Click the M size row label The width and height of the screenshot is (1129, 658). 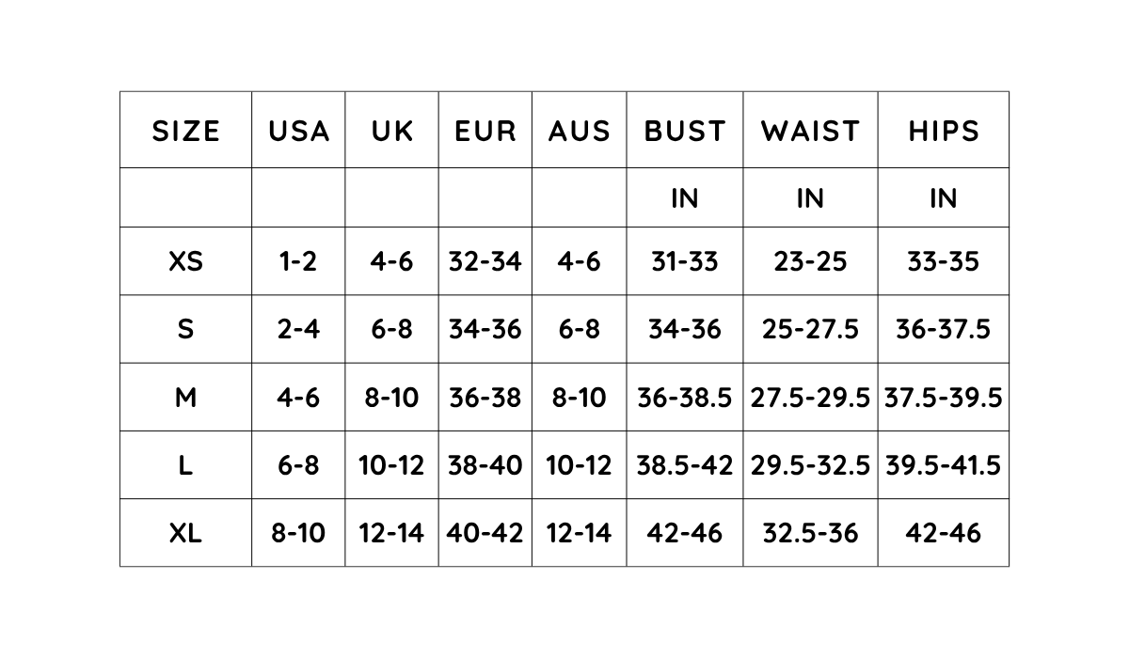[185, 398]
